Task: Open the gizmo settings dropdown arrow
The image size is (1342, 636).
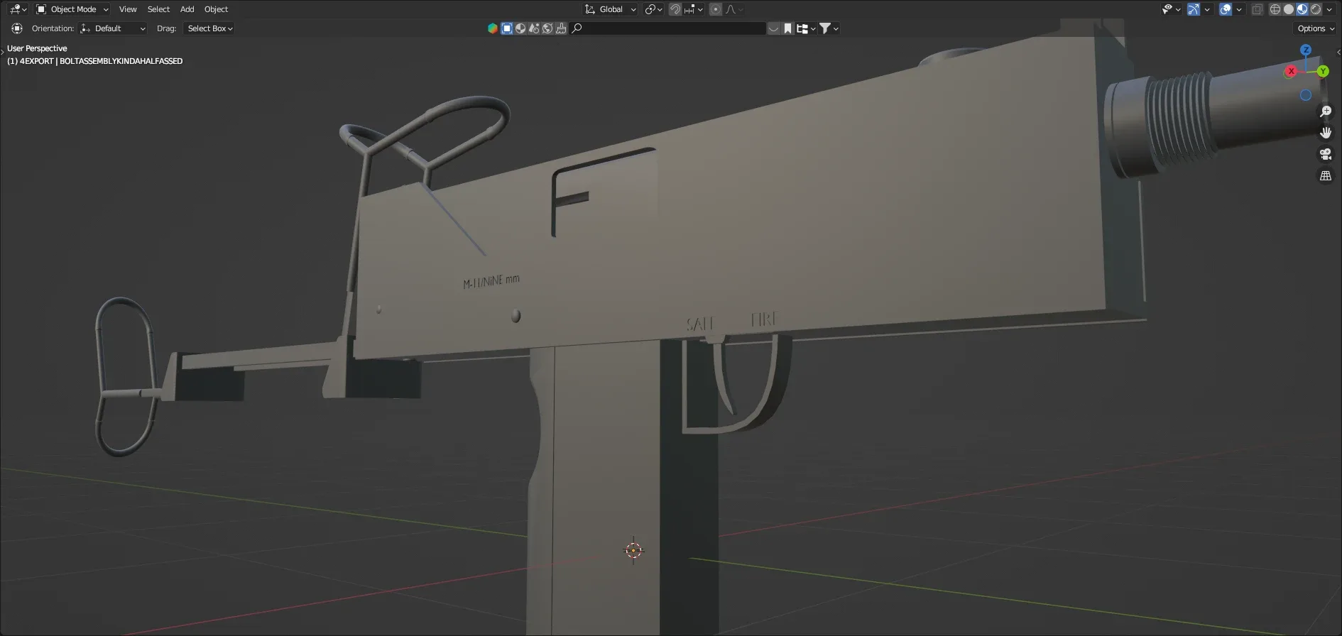Action: pyautogui.click(x=1207, y=9)
